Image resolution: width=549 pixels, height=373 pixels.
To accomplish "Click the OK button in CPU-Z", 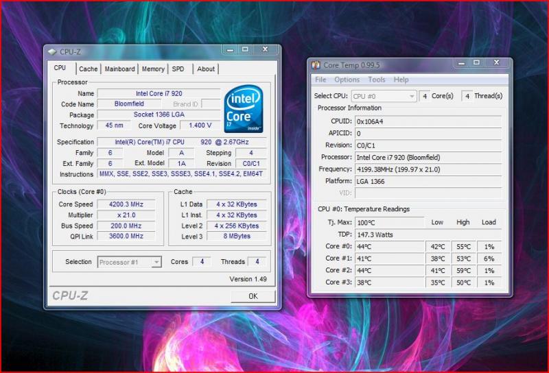I will 253,296.
